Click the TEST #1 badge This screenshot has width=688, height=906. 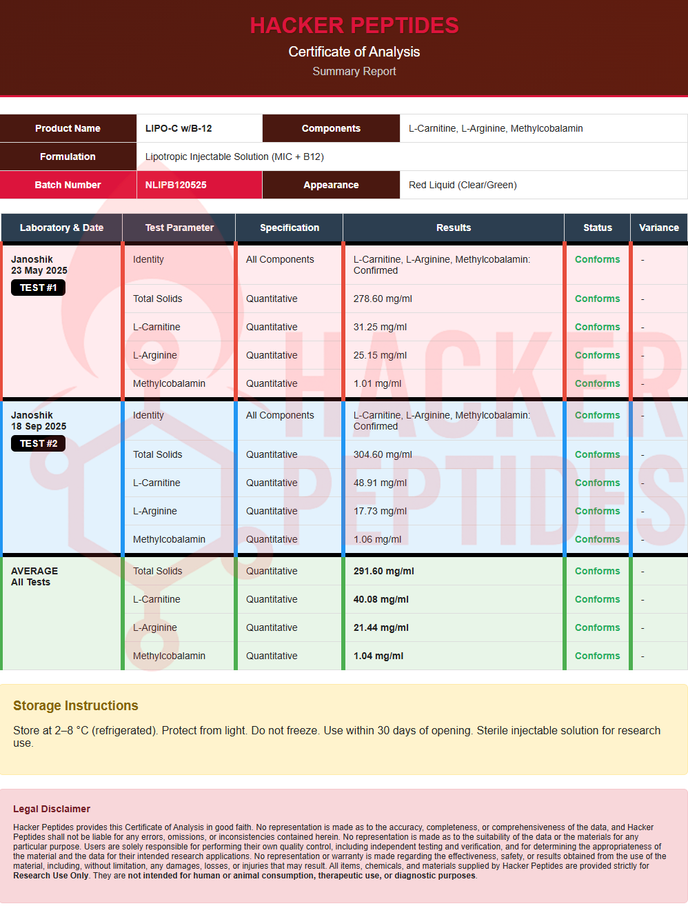point(38,288)
